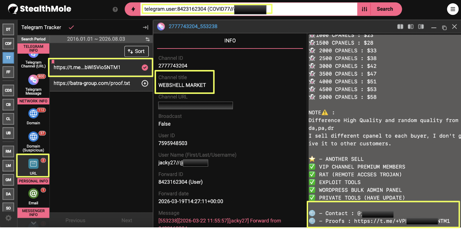Click channel title WEBSHELL MARKET
Viewport: 461px width, 229px height.
(x=182, y=85)
